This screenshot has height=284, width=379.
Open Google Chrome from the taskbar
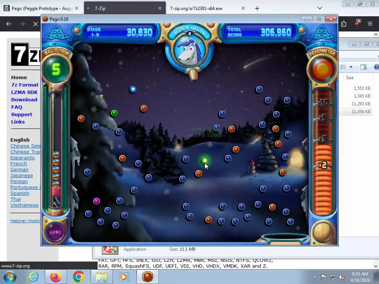[78, 277]
